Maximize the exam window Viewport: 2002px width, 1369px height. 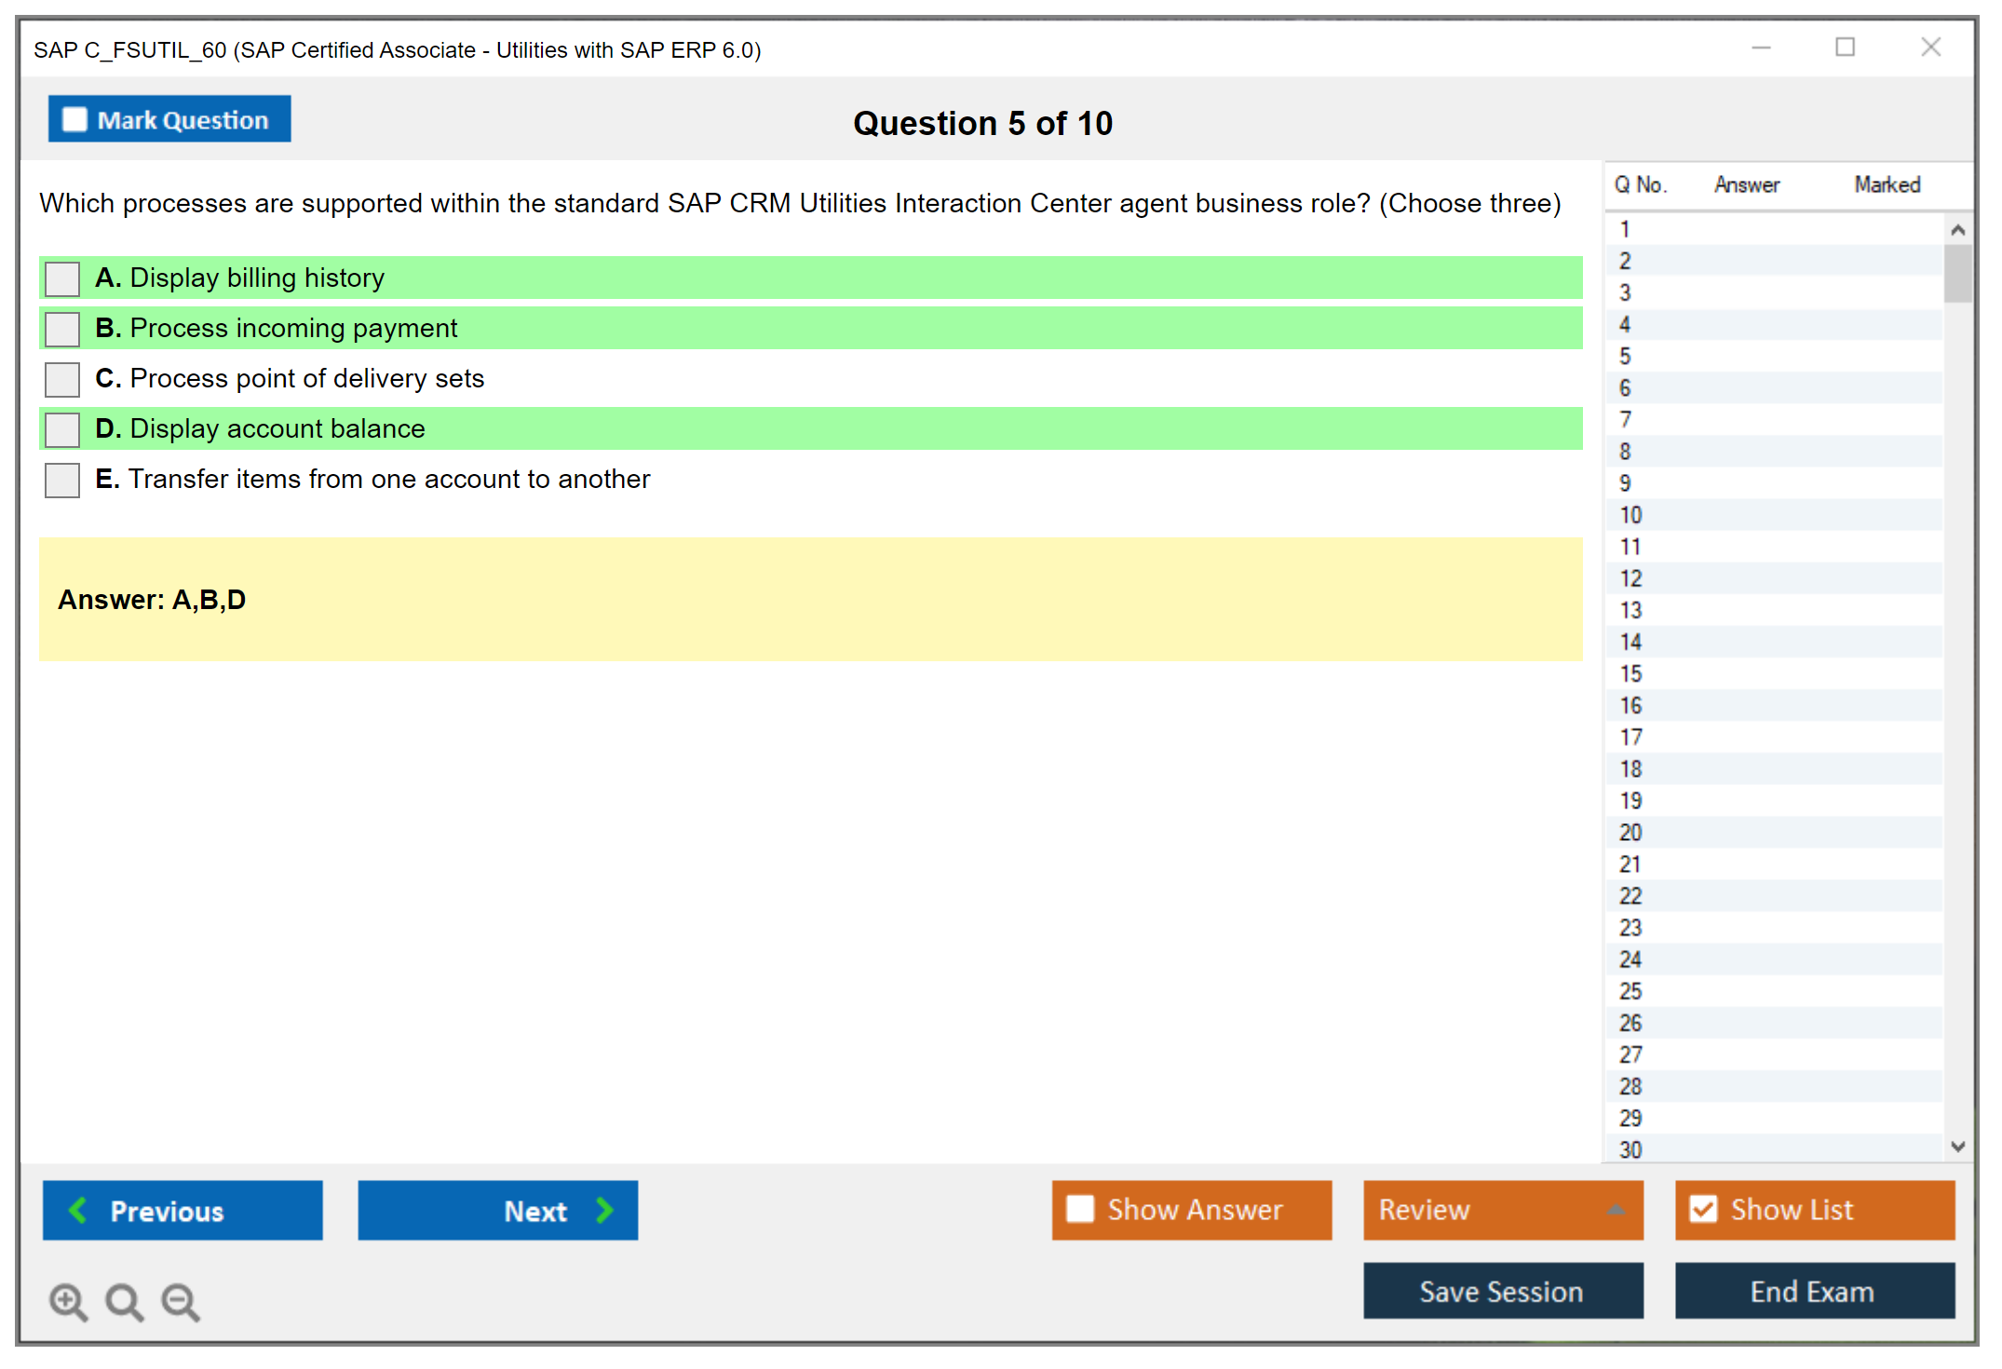(1845, 47)
